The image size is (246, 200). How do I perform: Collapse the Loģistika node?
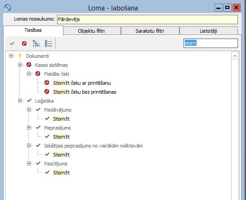click(20, 100)
